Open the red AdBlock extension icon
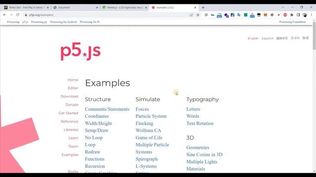 pos(285,15)
